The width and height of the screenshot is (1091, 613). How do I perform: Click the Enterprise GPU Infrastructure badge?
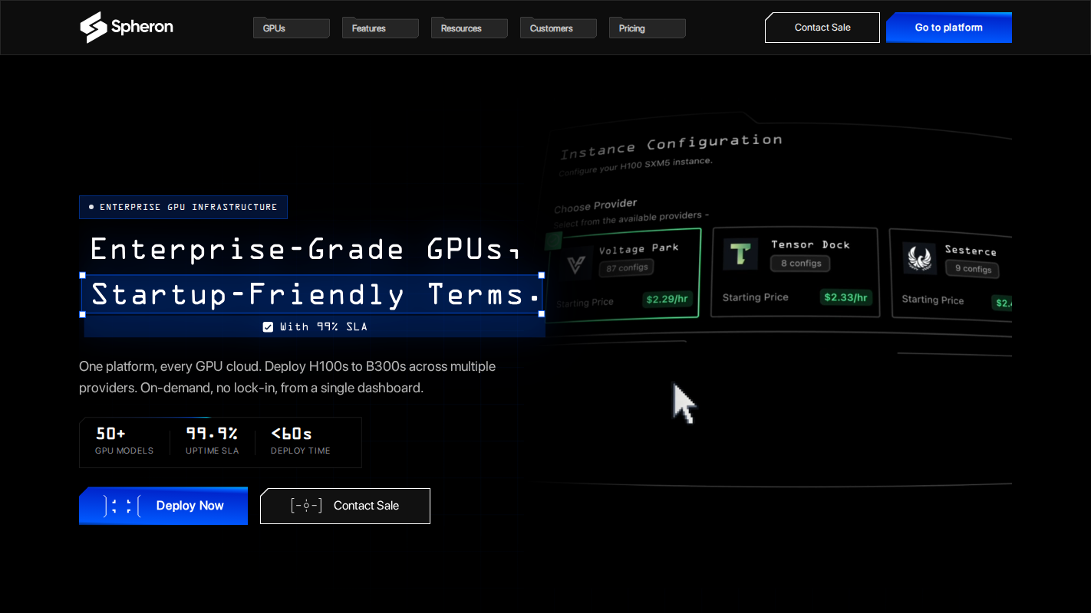tap(183, 207)
